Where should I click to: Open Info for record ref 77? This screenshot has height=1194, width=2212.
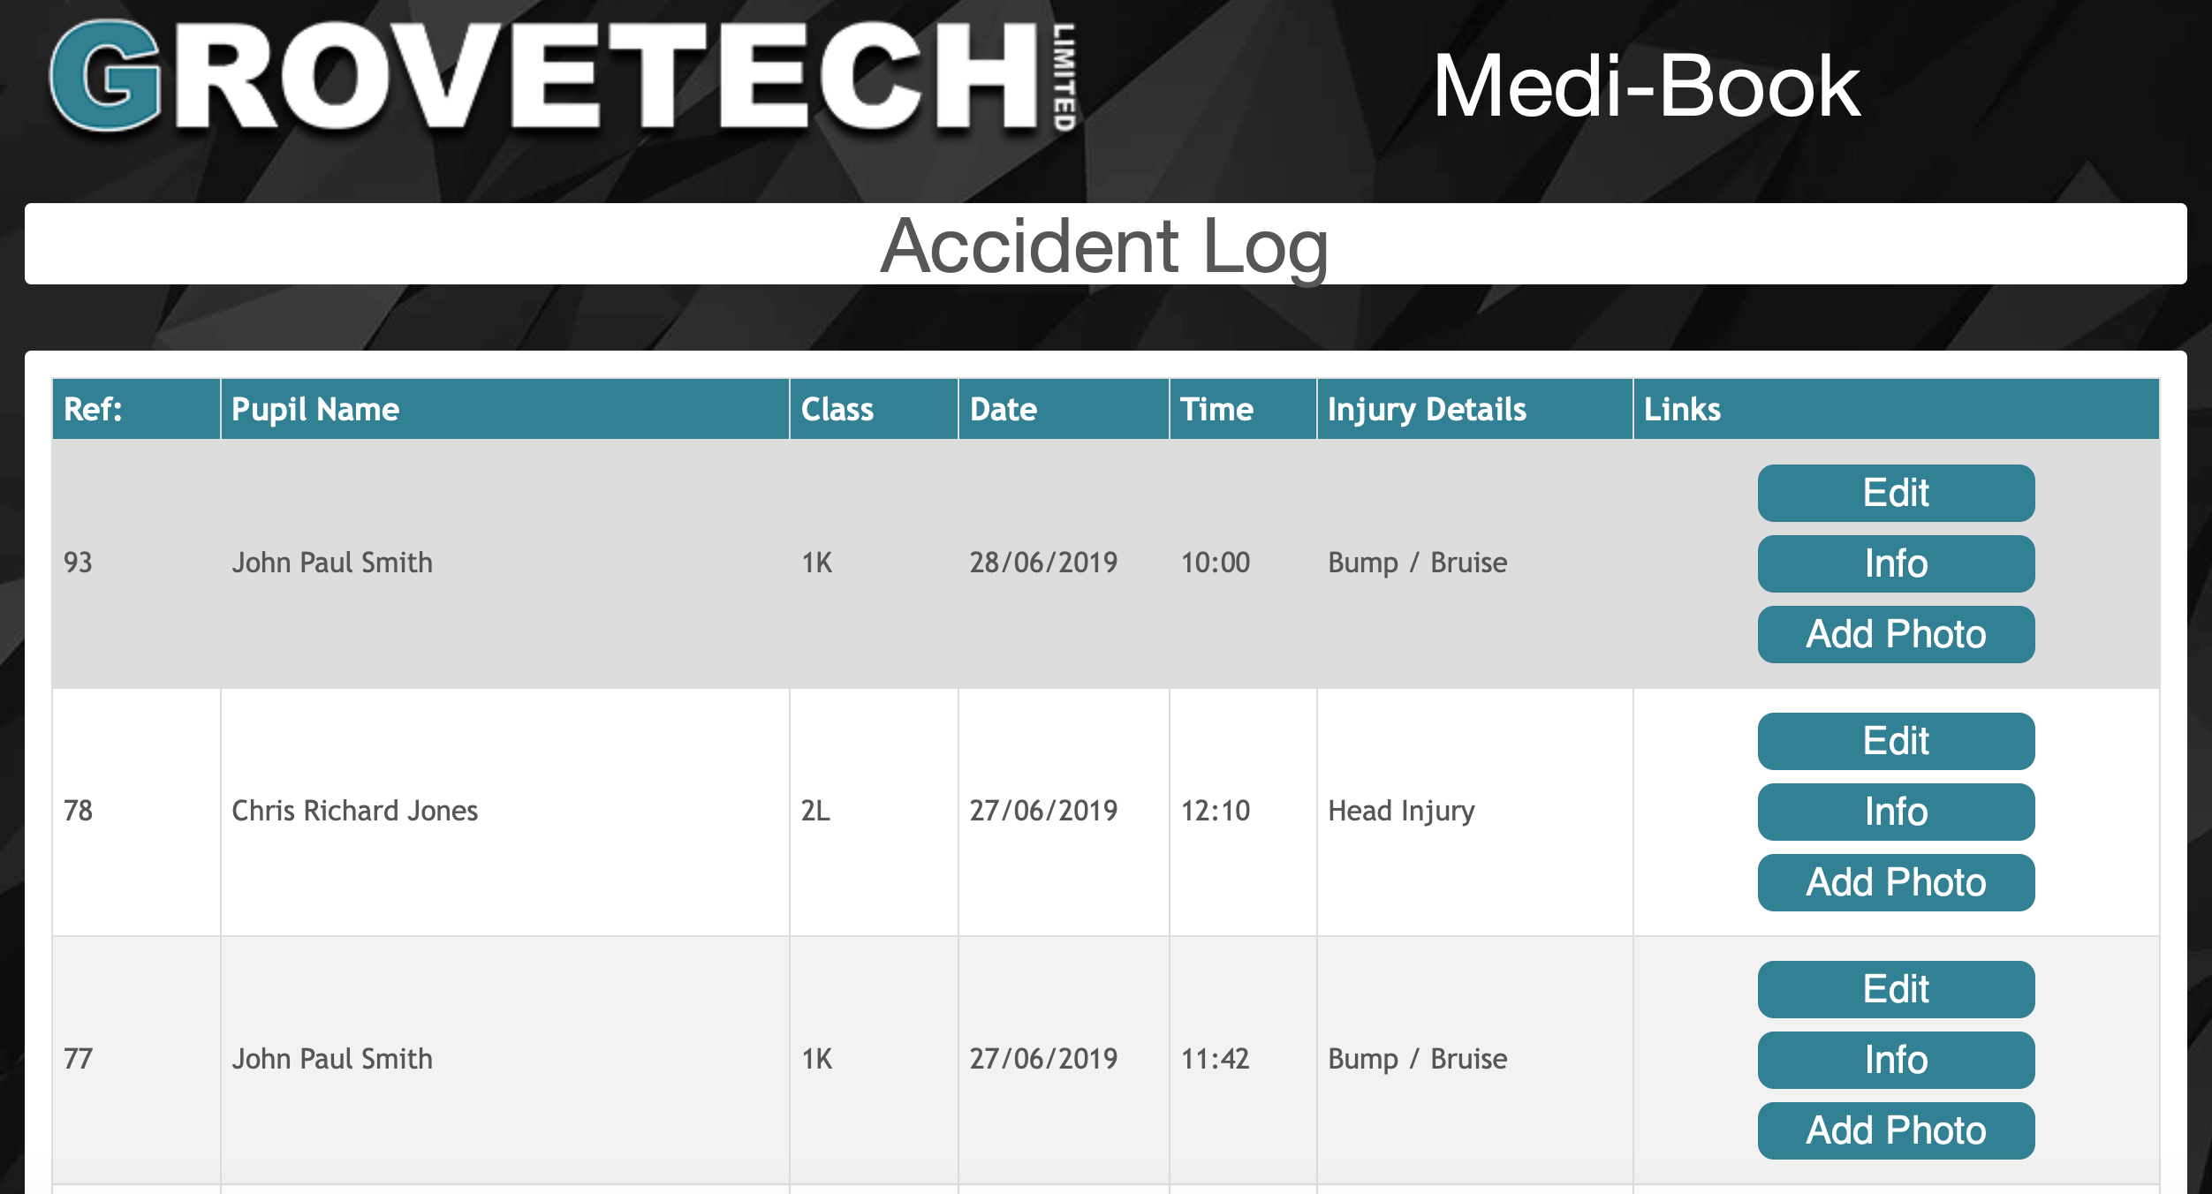click(1896, 1060)
